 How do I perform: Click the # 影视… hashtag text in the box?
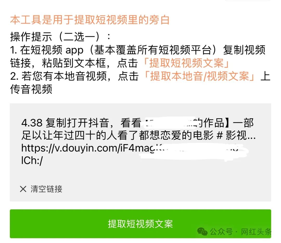tap(236, 135)
